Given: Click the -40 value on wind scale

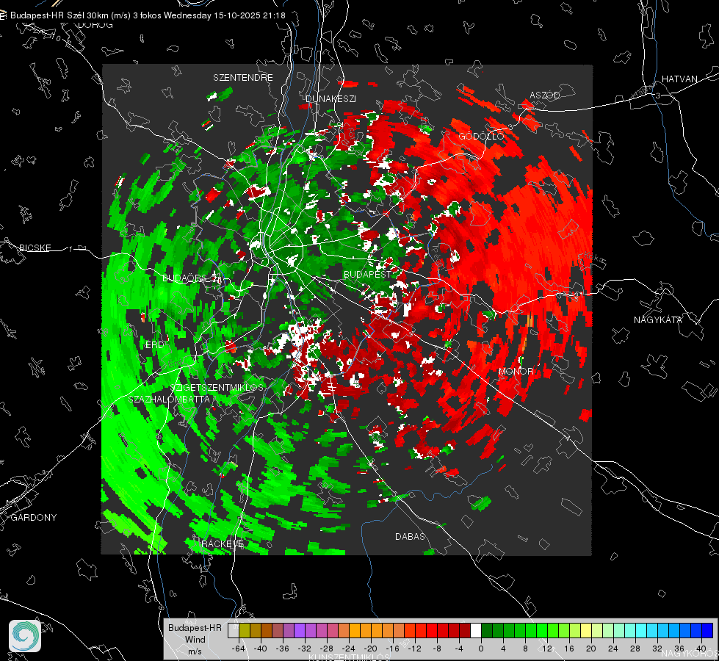Looking at the screenshot, I should click(x=261, y=649).
